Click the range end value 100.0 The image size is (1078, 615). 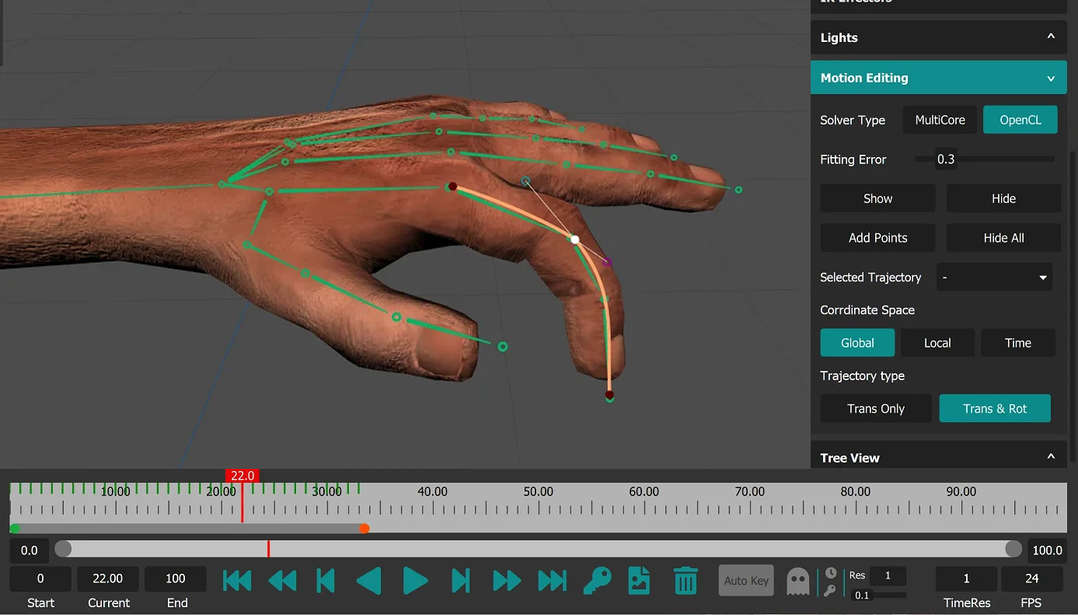point(1047,550)
